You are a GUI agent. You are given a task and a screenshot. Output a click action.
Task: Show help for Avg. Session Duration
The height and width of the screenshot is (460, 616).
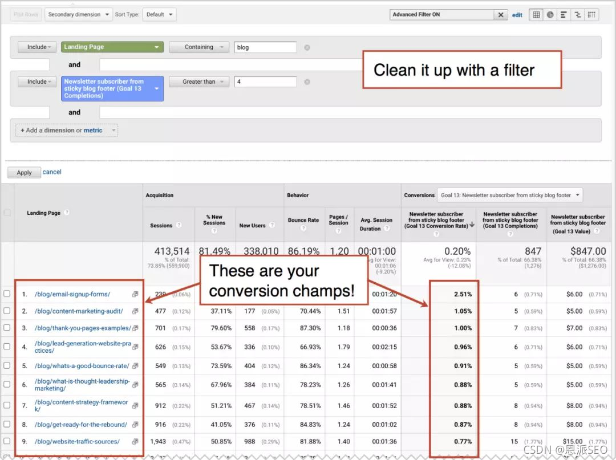pyautogui.click(x=387, y=228)
